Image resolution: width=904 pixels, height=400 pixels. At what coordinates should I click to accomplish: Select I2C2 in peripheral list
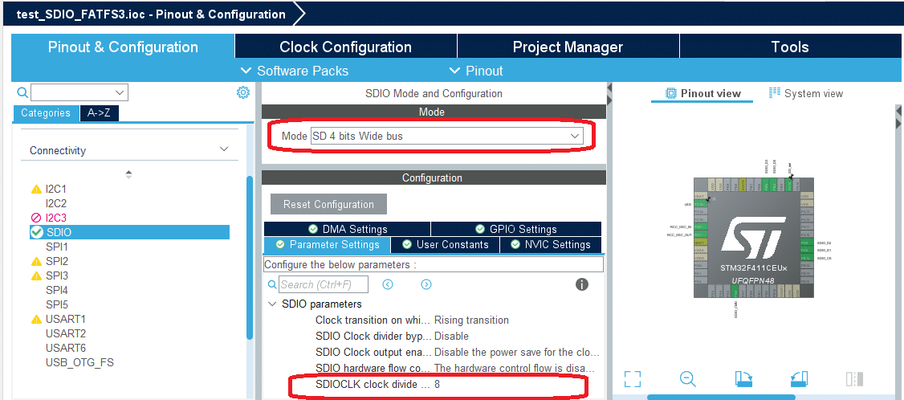tap(56, 203)
